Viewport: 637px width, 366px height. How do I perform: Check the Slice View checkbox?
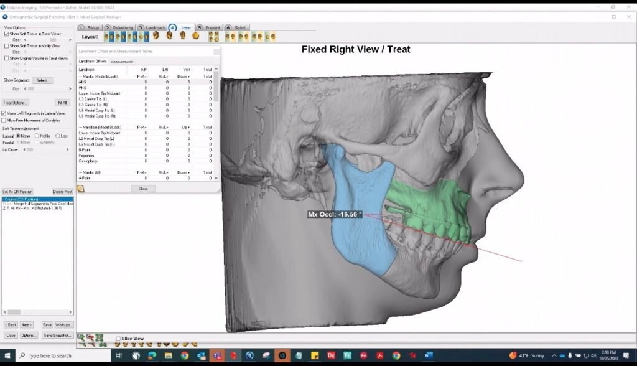118,339
